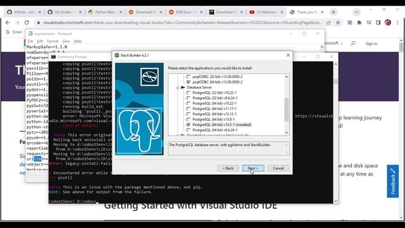Click Next in Stack Builder
The image size is (405, 228).
253,168
